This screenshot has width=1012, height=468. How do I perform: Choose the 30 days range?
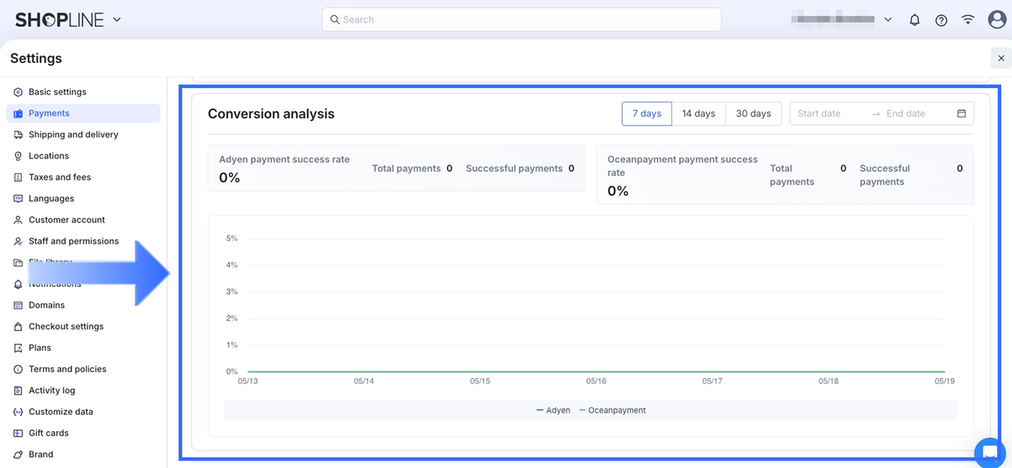point(753,113)
